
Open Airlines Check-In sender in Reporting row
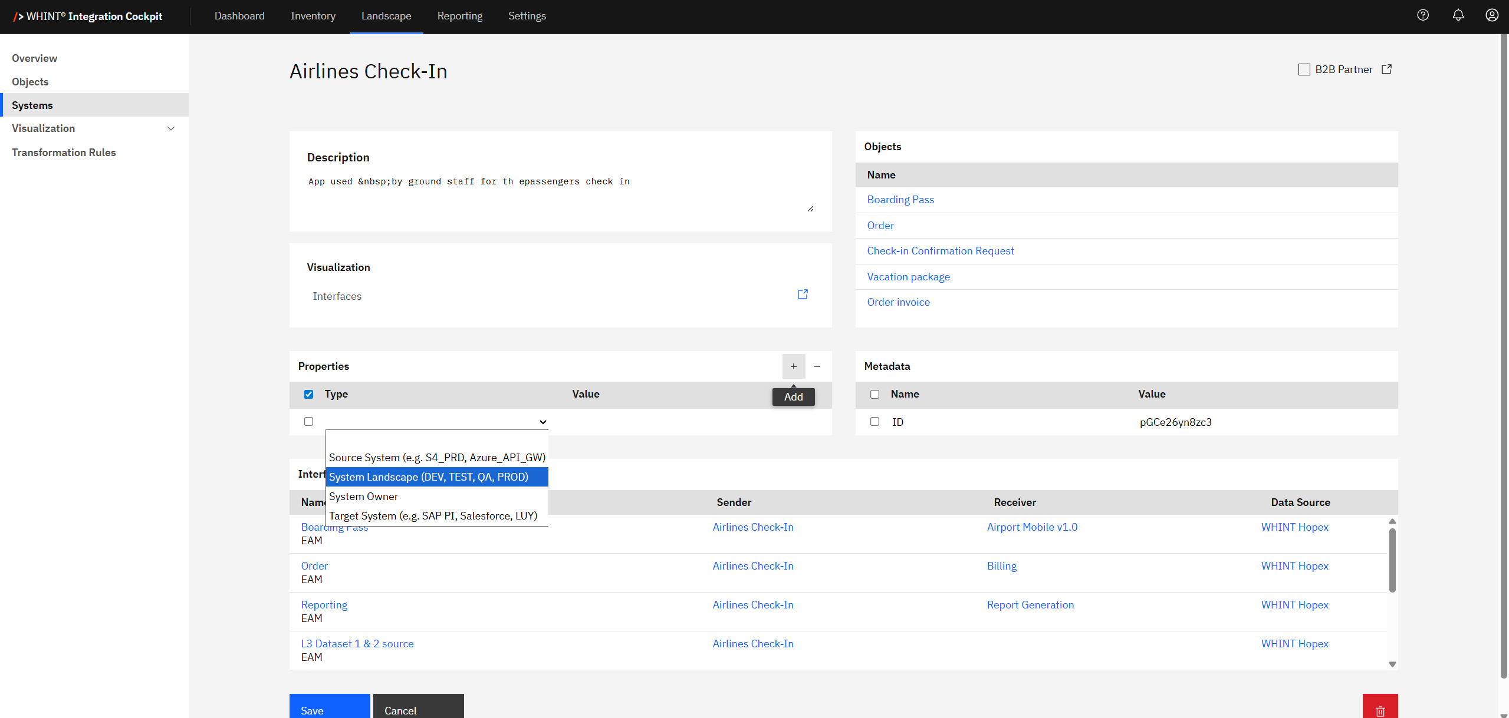click(753, 605)
